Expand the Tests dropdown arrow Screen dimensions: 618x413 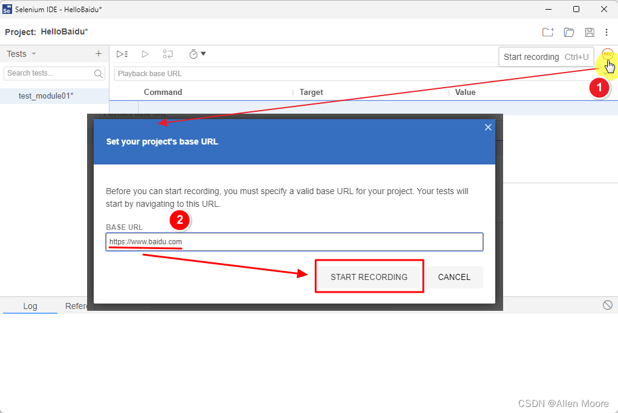33,54
